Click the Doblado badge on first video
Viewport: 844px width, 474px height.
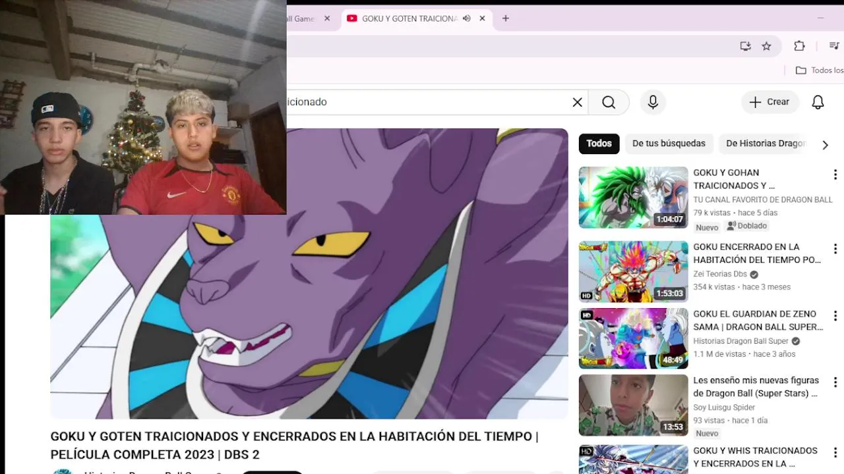747,226
